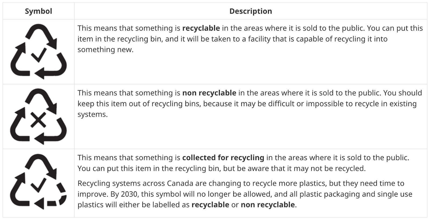Click the collected for recycling dashed-arrow symbol
Viewport: 430px width, 221px height.
pos(38,182)
